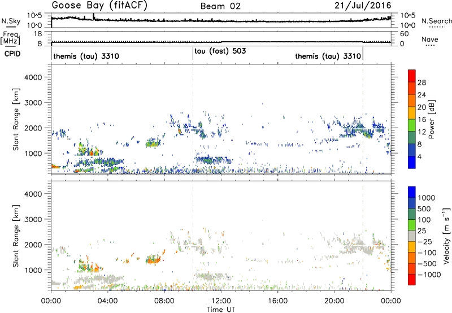Click the "tau (fast) 503" CPID label
Viewport: 452px width, 313px height.
pyautogui.click(x=220, y=51)
